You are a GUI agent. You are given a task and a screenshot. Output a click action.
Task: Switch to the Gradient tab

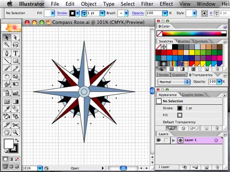click(179, 75)
